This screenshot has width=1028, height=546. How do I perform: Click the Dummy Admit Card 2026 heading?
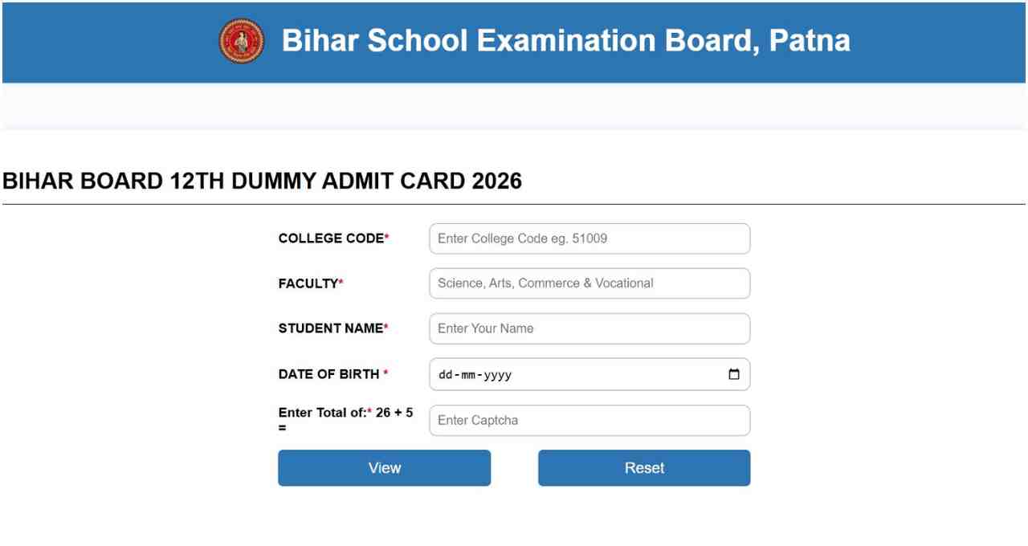(262, 181)
